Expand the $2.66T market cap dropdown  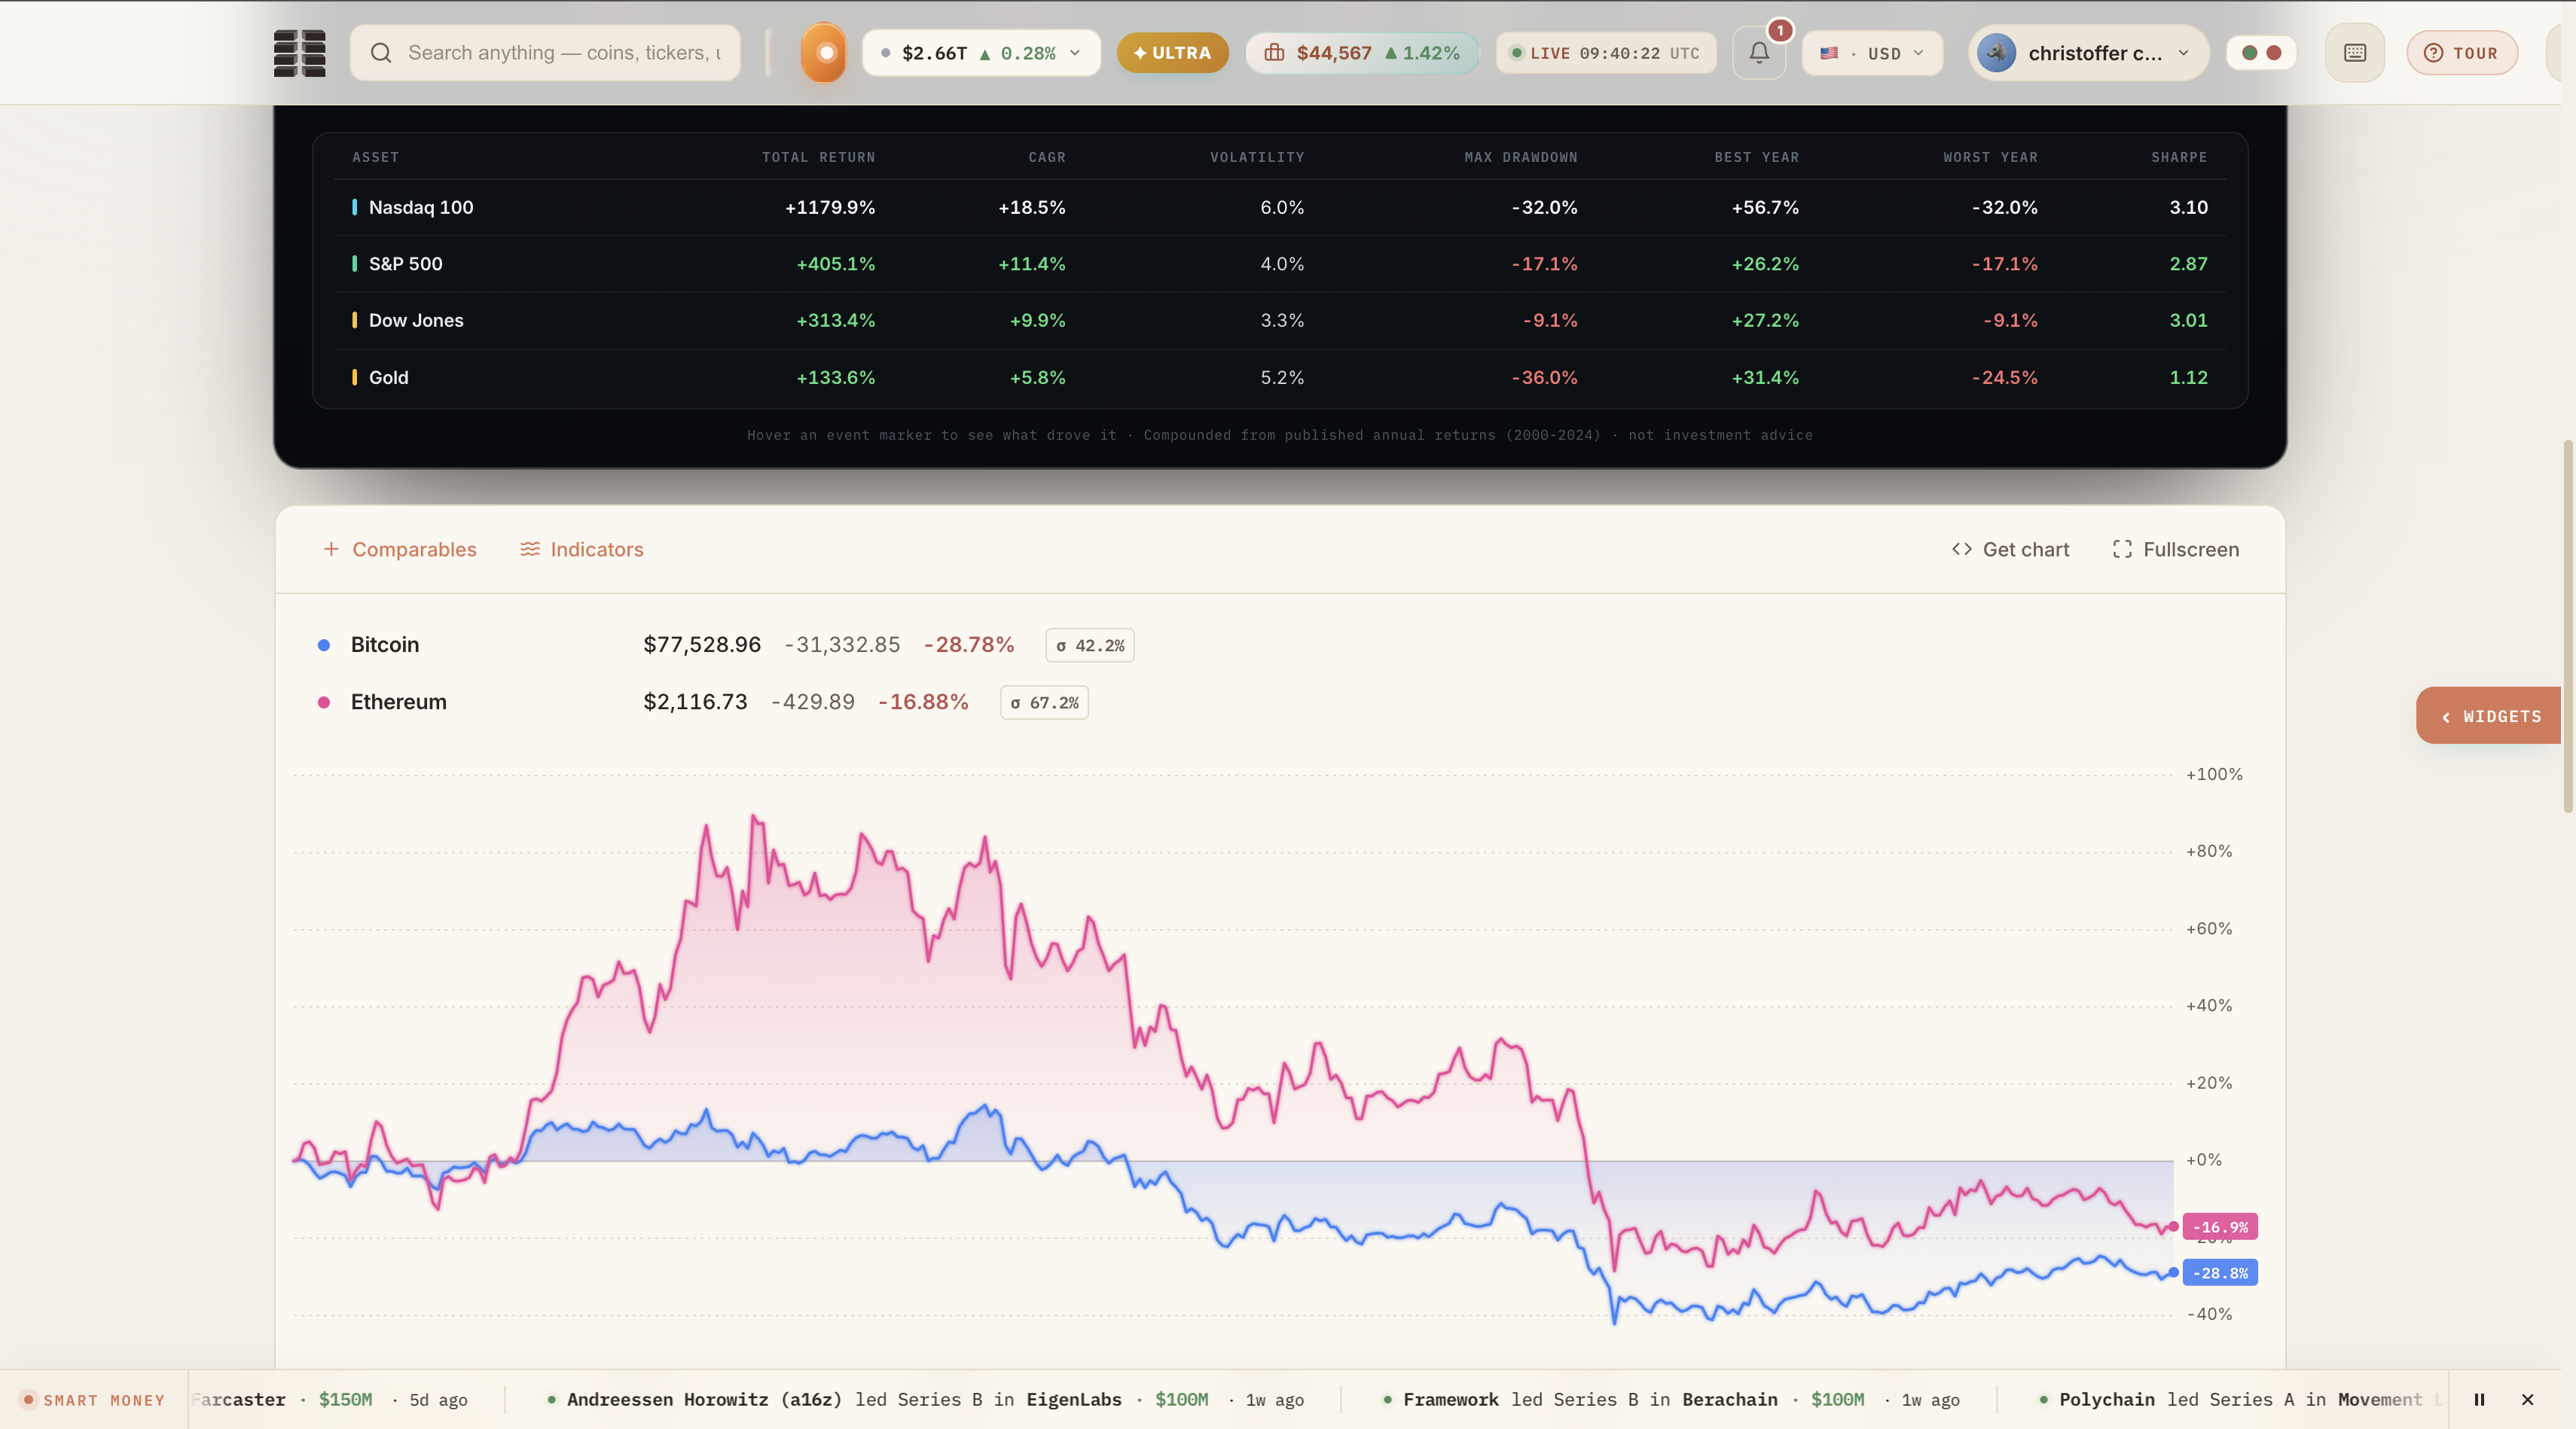(981, 53)
